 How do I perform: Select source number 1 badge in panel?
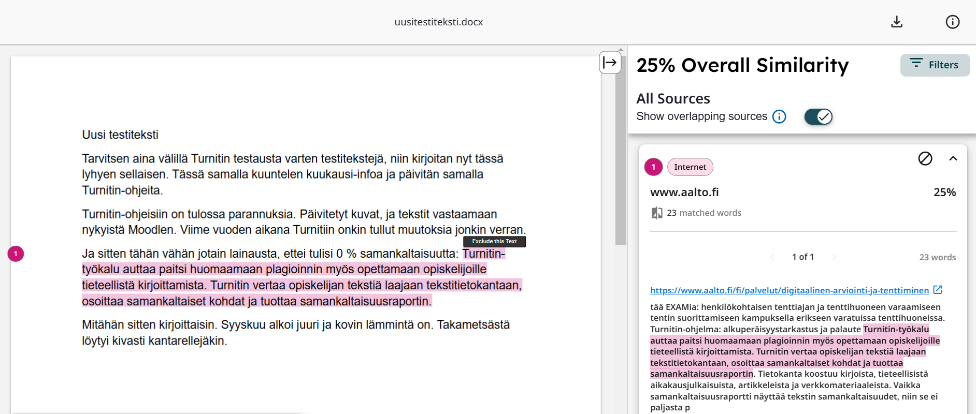pyautogui.click(x=653, y=167)
